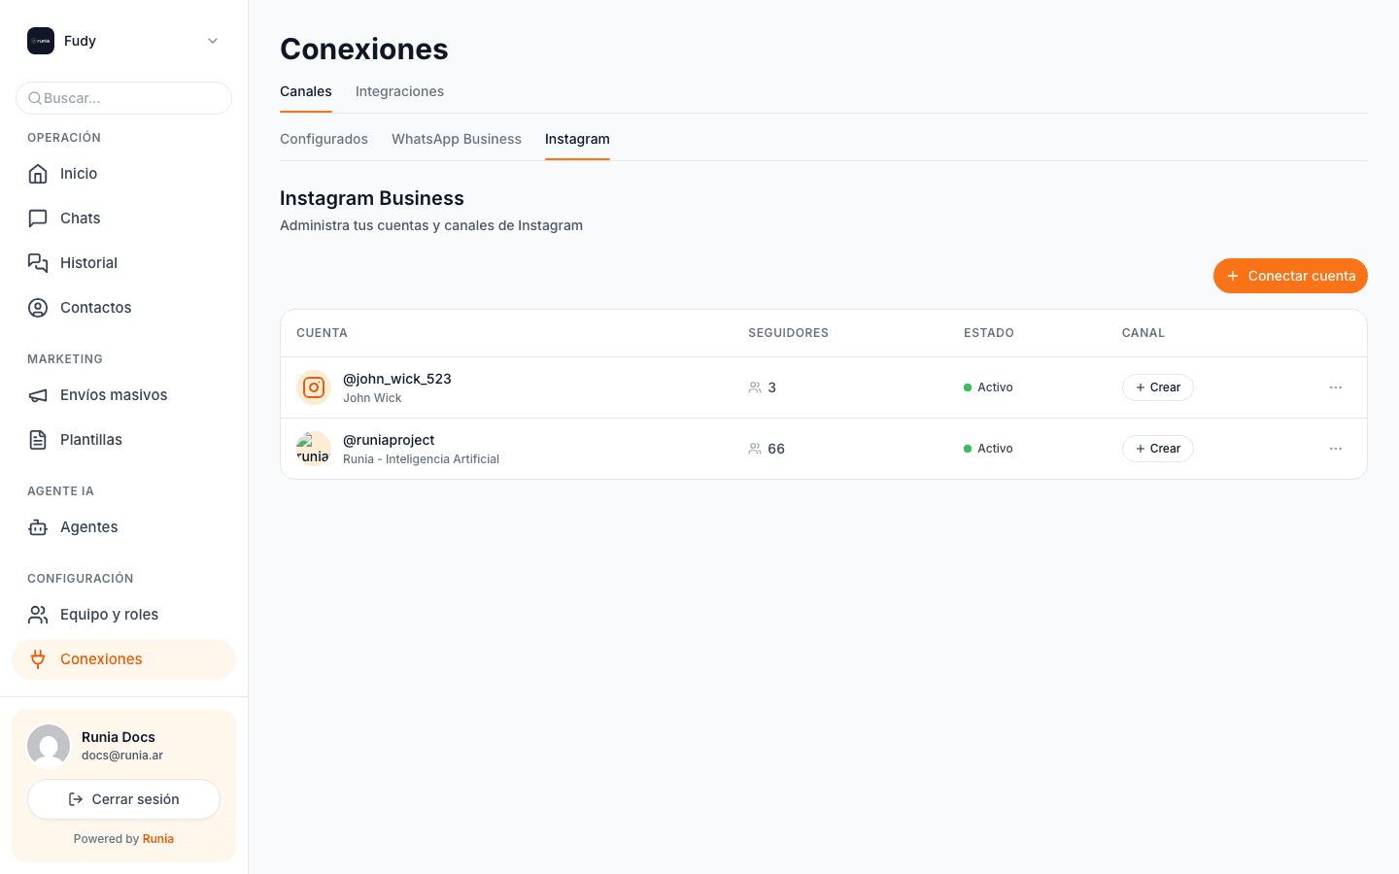The image size is (1399, 874).
Task: Select the Instagram sub-tab
Action: pyautogui.click(x=577, y=139)
